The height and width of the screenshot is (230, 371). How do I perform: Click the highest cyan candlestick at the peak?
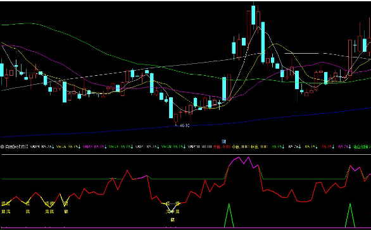(x=253, y=15)
